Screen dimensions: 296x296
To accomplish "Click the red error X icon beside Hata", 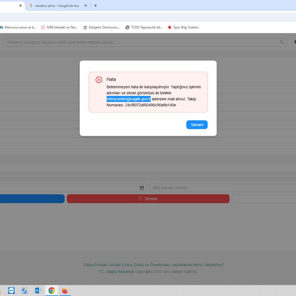I will [x=99, y=80].
